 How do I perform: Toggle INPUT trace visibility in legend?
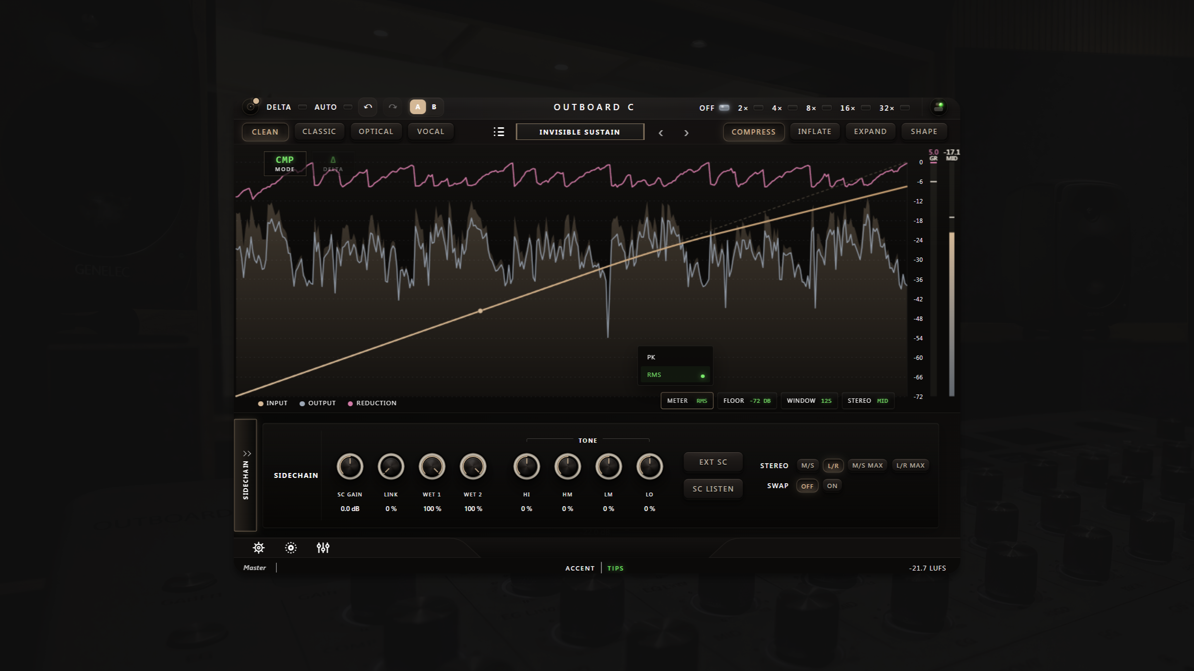tap(273, 403)
